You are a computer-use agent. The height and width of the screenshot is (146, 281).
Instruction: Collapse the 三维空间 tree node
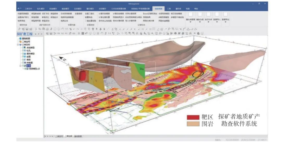pos(18,45)
